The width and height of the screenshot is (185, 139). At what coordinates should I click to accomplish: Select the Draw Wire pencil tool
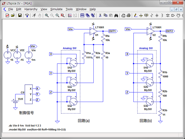[136, 15]
